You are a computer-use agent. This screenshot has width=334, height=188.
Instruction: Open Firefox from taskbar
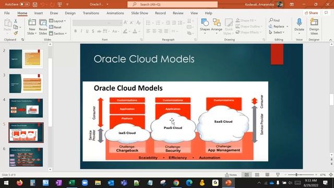click(20, 183)
